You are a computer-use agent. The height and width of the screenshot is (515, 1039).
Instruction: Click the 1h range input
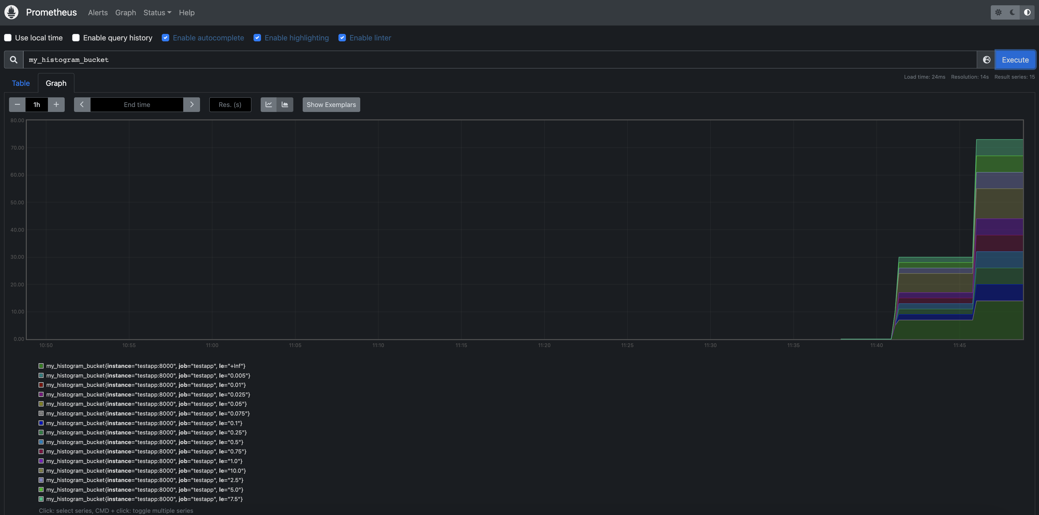(x=37, y=104)
